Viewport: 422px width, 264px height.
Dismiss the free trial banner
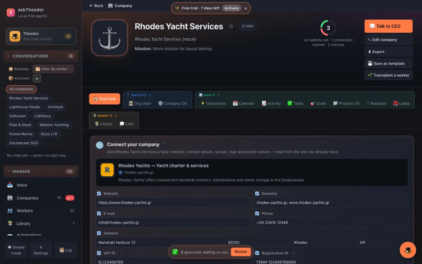tap(246, 8)
